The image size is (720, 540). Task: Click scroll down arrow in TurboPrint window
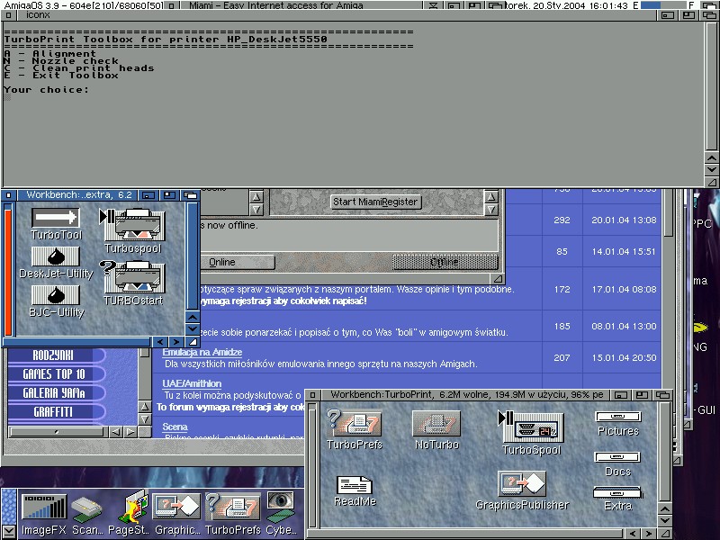[x=665, y=521]
